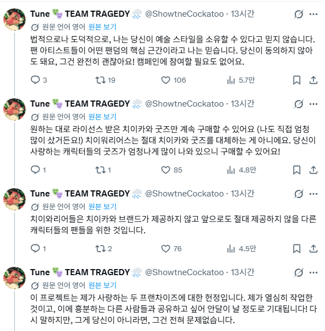Toggle Grok translate icon on second tweet
325x331 pixels.
[299, 104]
